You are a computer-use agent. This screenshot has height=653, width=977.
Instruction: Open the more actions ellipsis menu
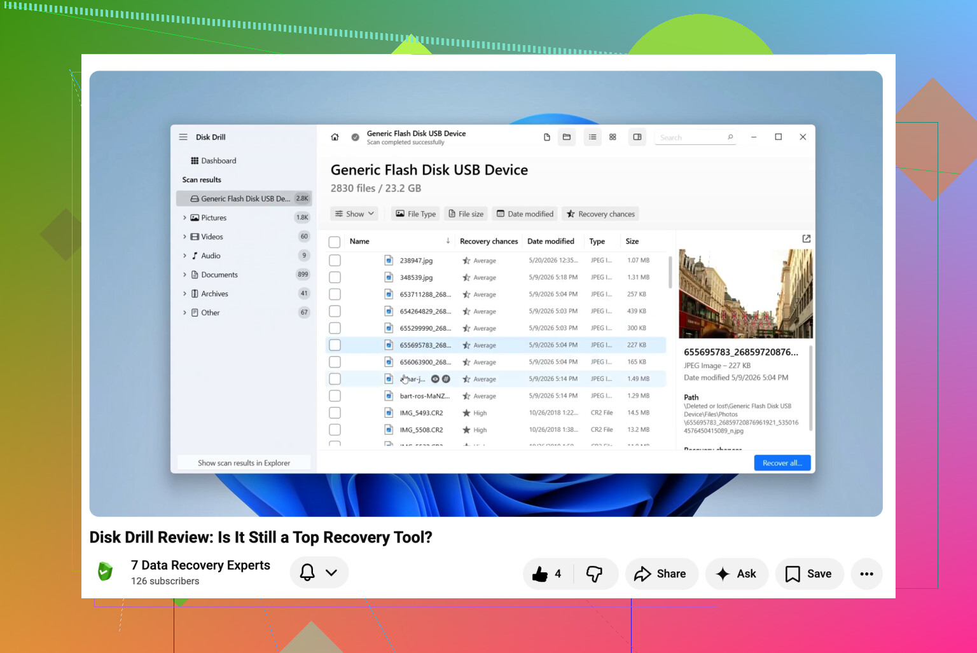click(866, 574)
